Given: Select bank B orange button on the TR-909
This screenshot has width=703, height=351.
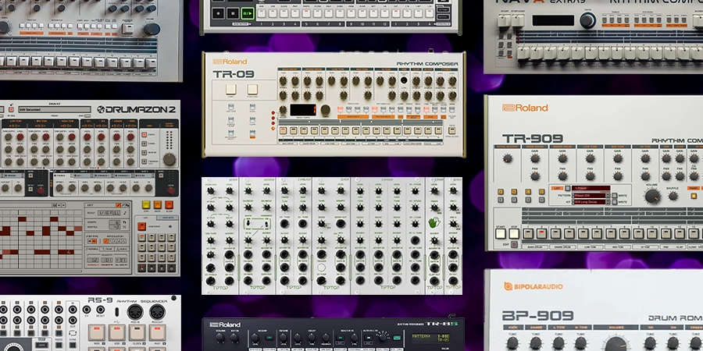Looking at the screenshot, I should click(514, 192).
